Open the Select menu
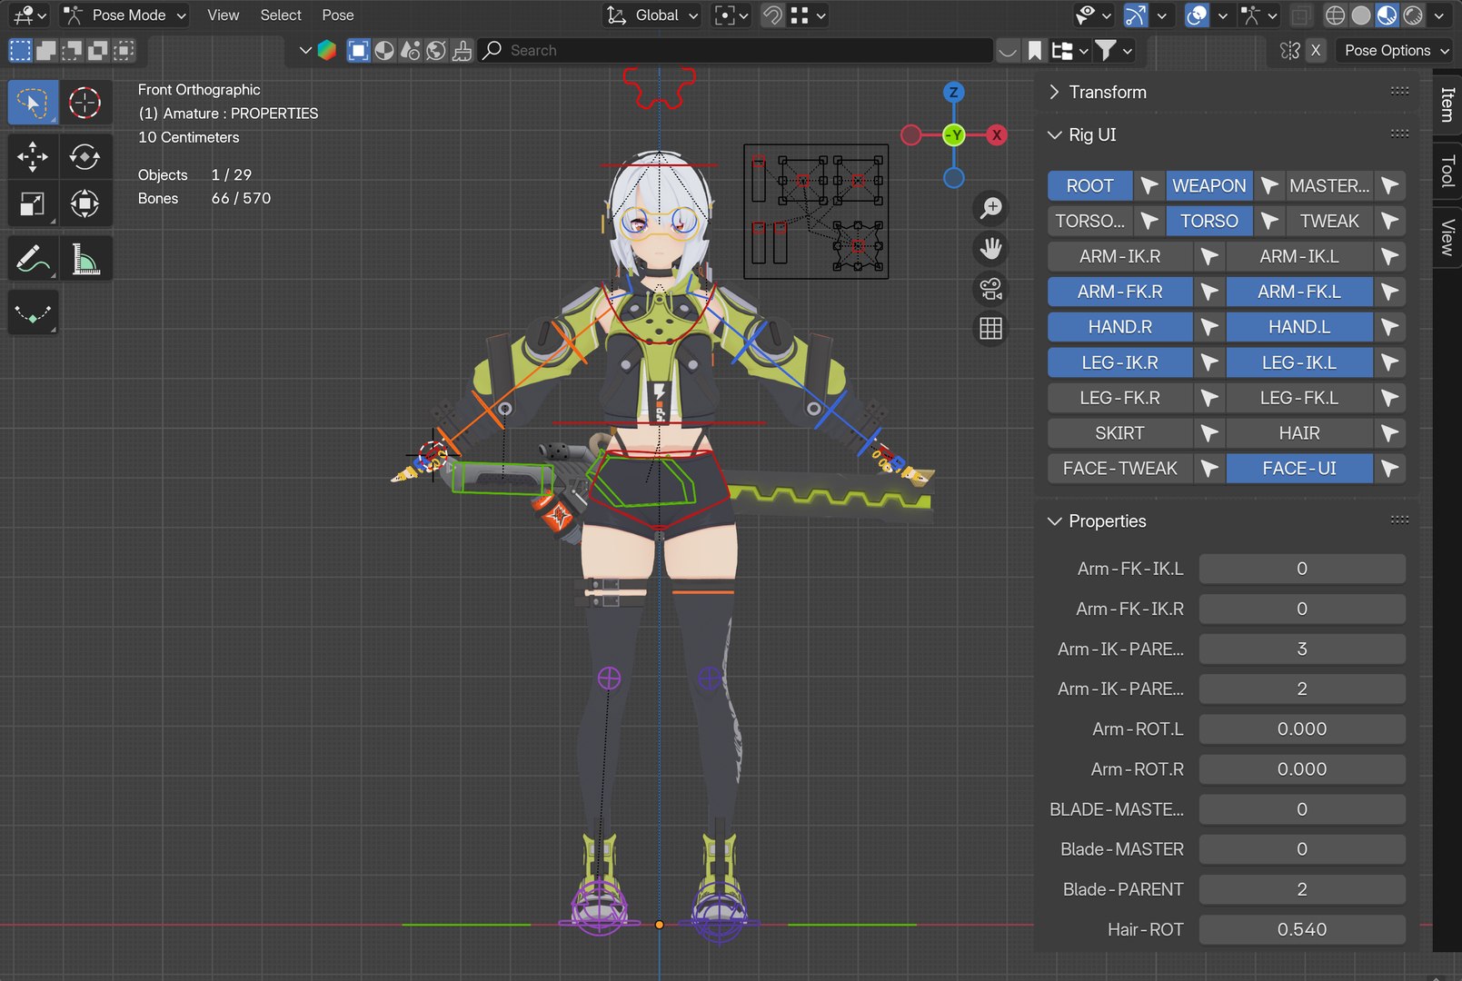The height and width of the screenshot is (981, 1462). [x=281, y=15]
